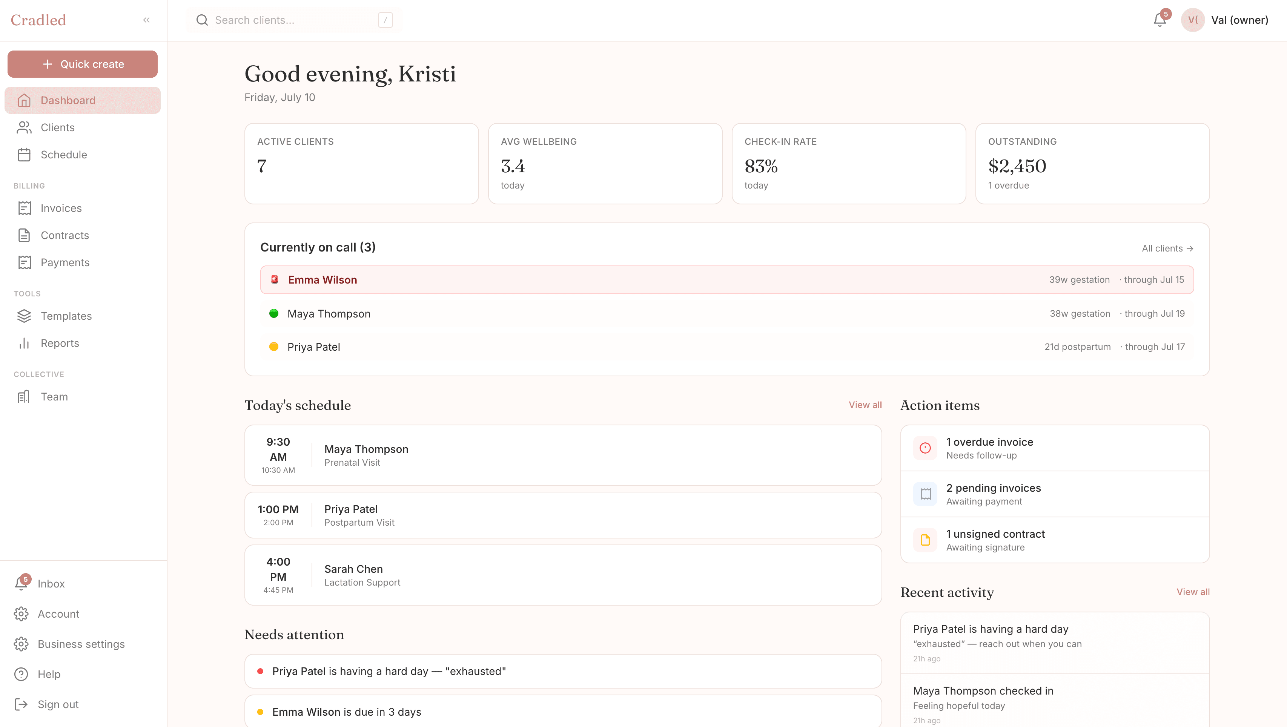1287x727 pixels.
Task: Click View all for Today's schedule
Action: 865,405
